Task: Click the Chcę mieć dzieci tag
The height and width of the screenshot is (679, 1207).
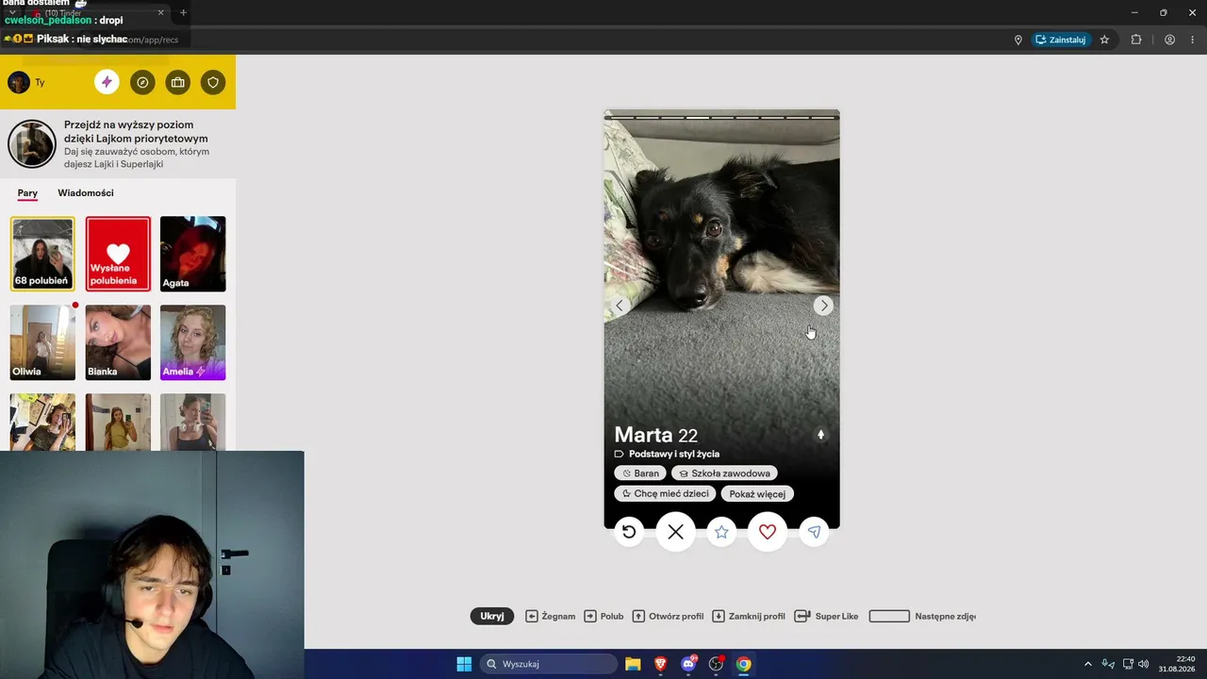Action: pos(665,493)
